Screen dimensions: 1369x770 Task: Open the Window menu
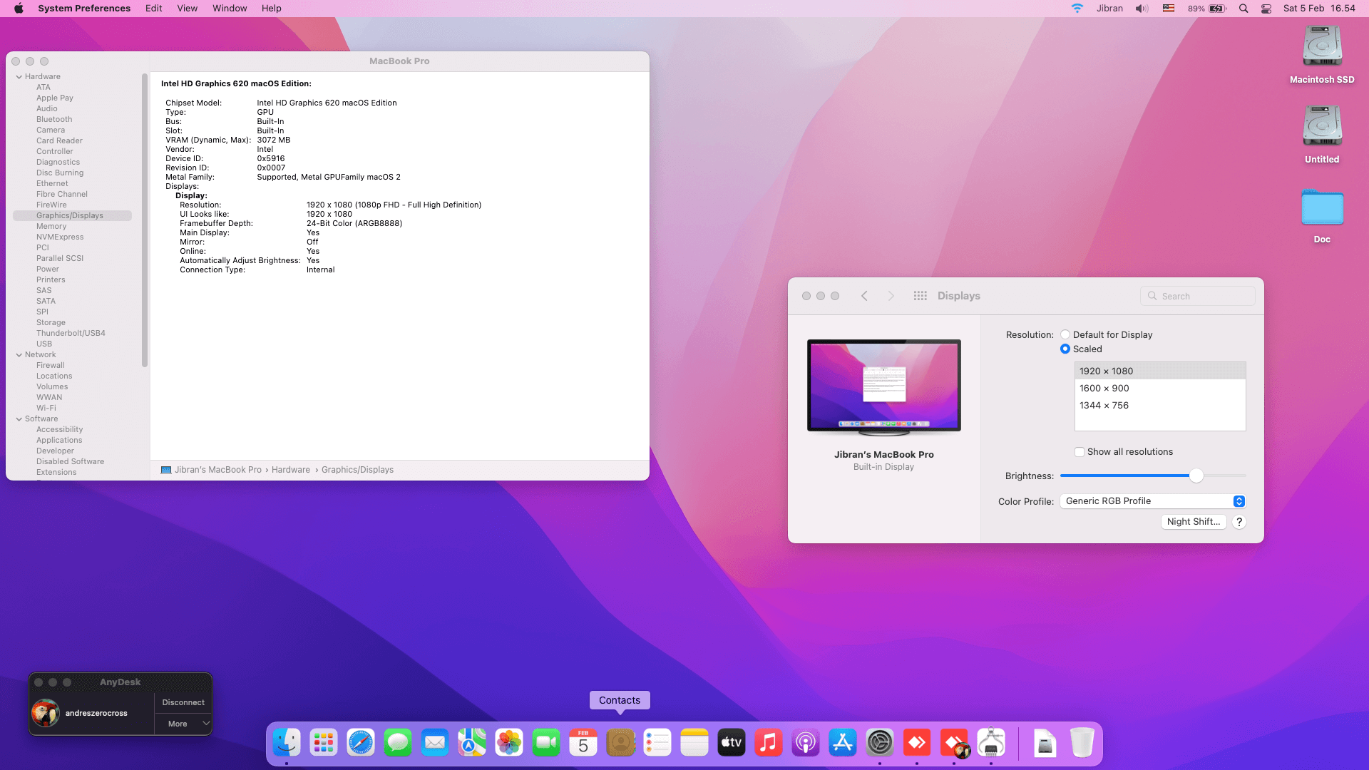(x=229, y=8)
